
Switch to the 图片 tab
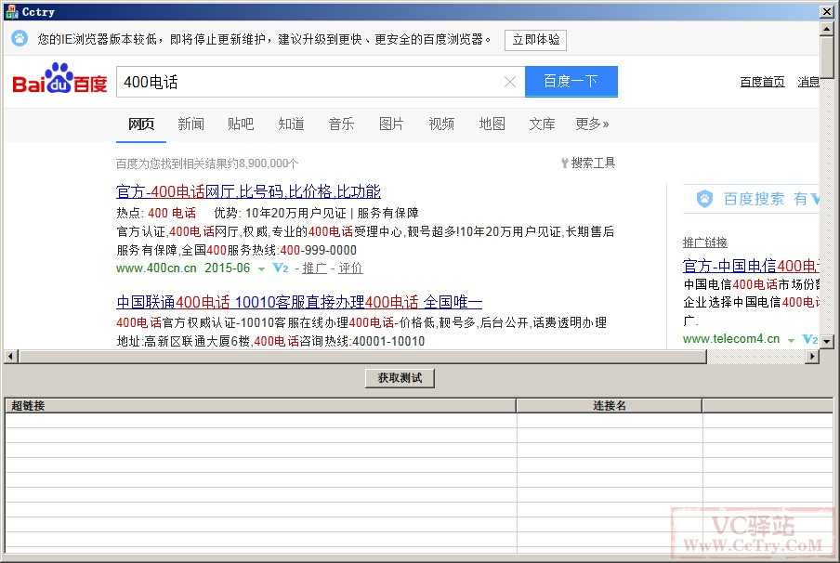pos(391,124)
